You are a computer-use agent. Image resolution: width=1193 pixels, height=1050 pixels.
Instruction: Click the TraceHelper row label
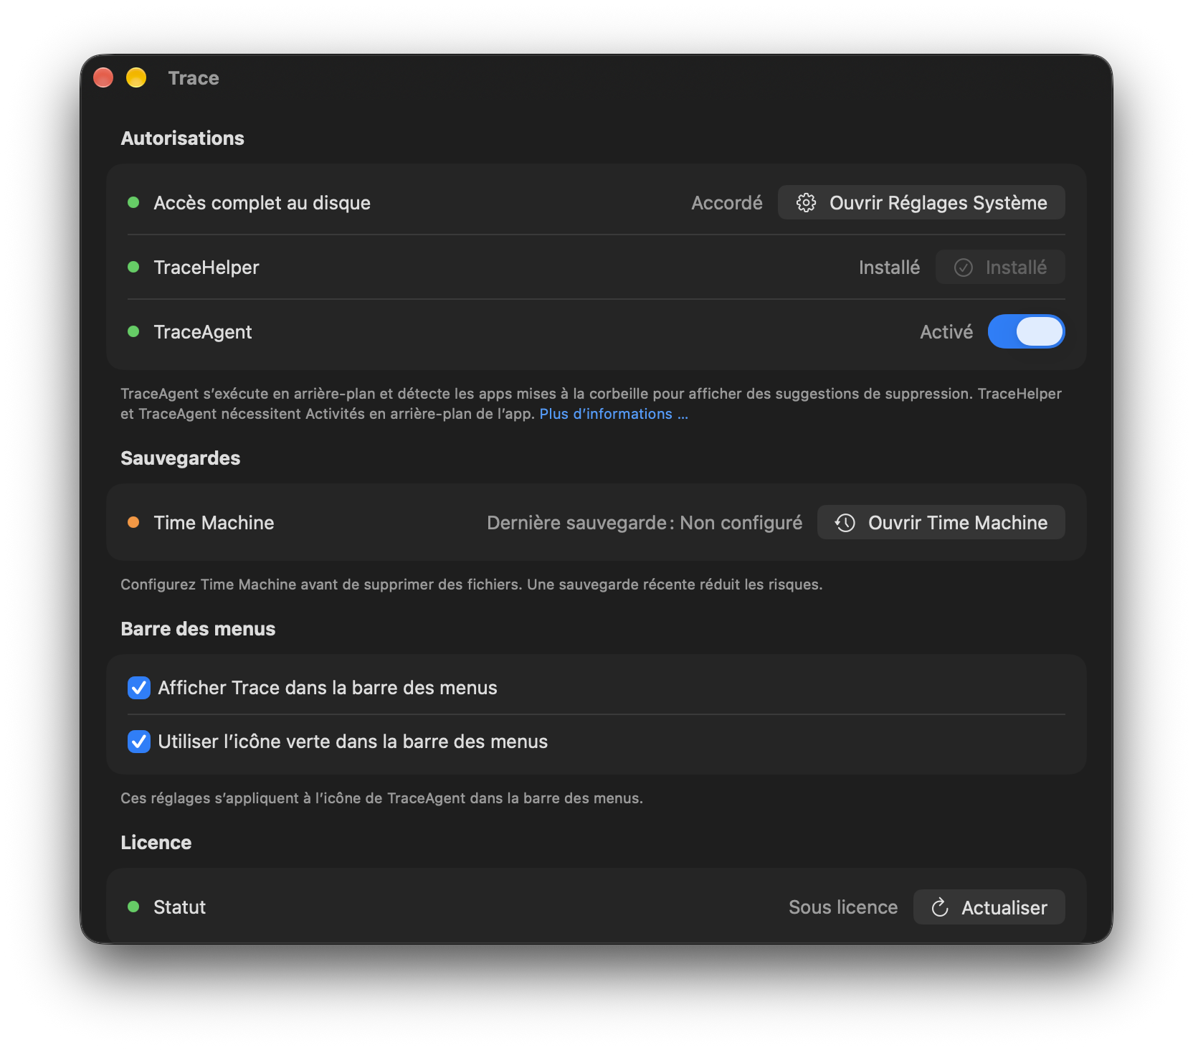206,268
